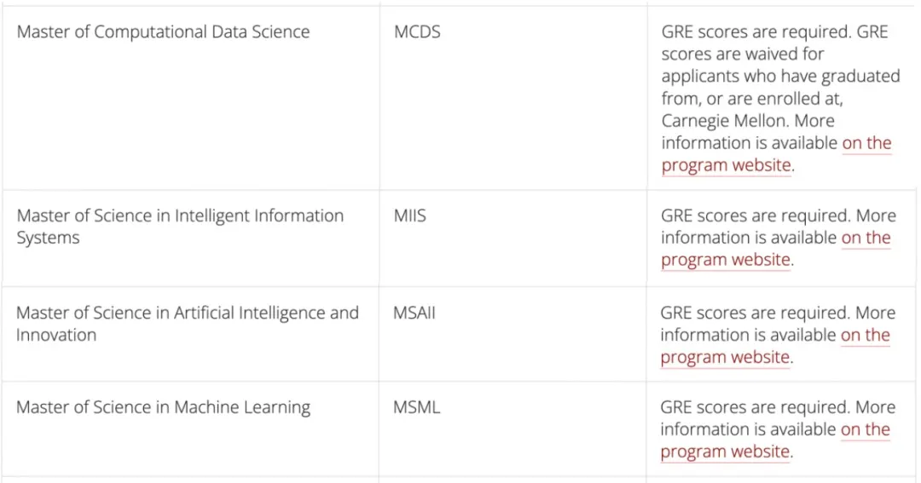The height and width of the screenshot is (483, 921).
Task: Select the MSAII abbreviation cell
Action: 414,313
